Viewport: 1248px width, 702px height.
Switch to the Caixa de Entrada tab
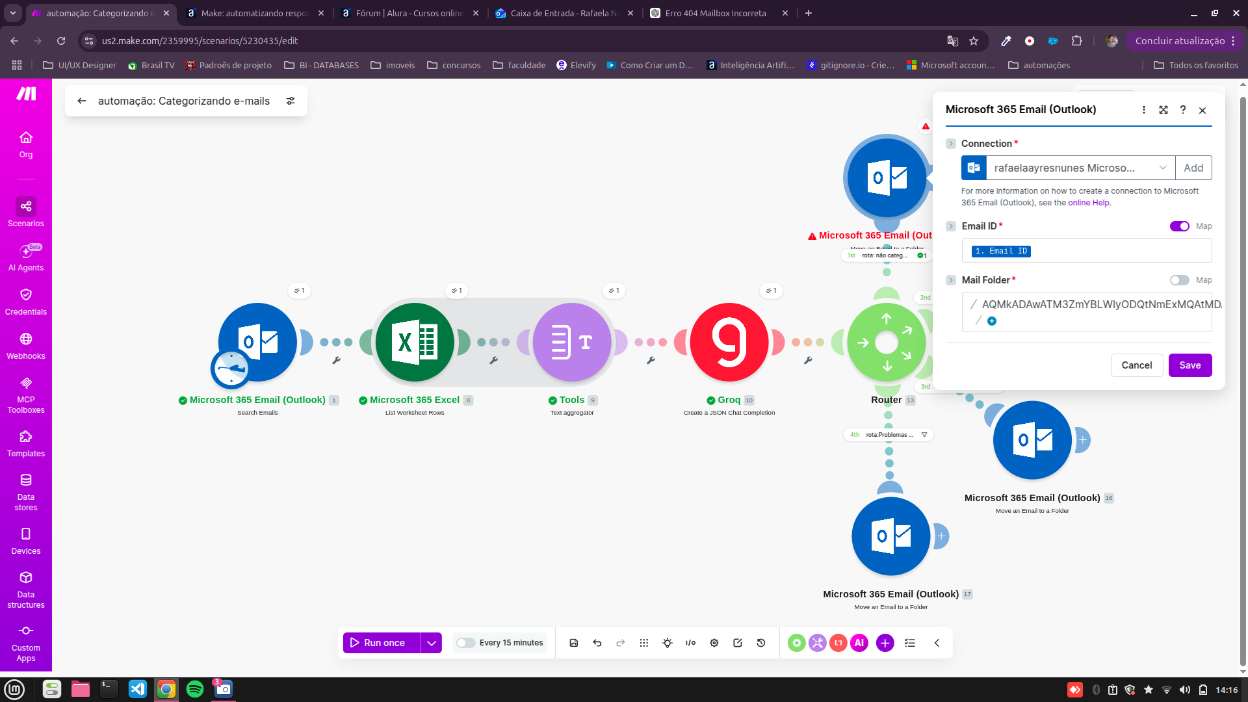pos(564,13)
